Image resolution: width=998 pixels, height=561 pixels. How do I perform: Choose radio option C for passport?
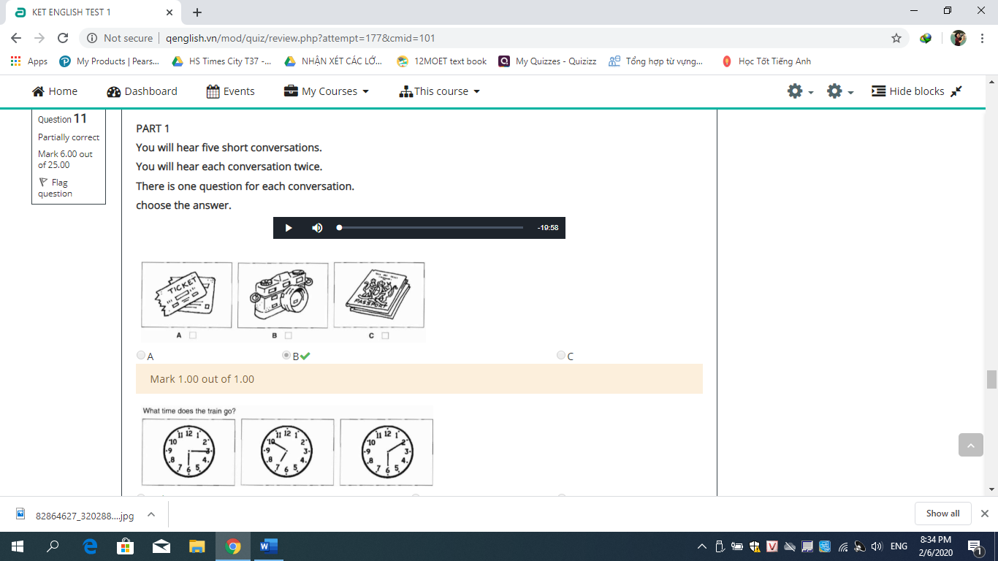561,356
